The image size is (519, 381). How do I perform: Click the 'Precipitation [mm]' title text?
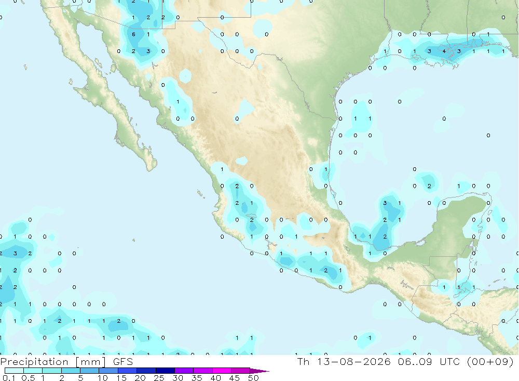pyautogui.click(x=53, y=362)
